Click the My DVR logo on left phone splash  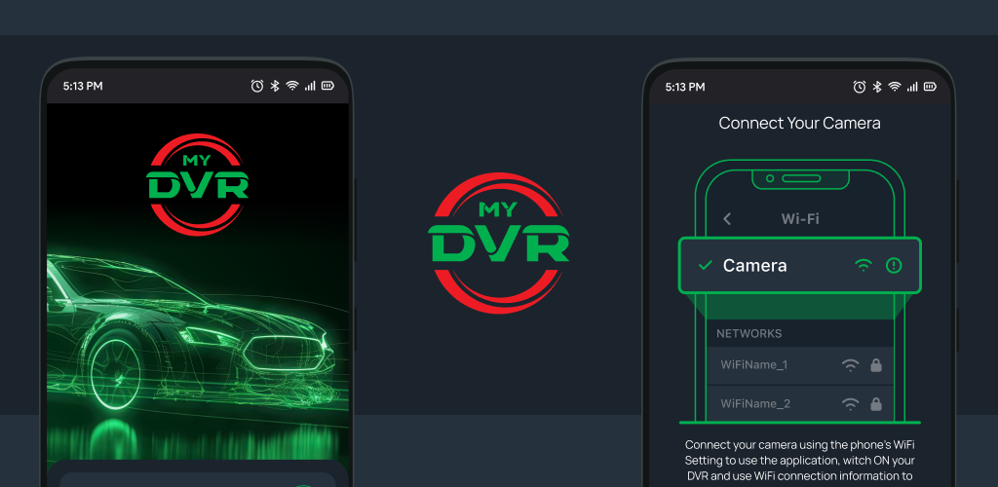point(197,185)
